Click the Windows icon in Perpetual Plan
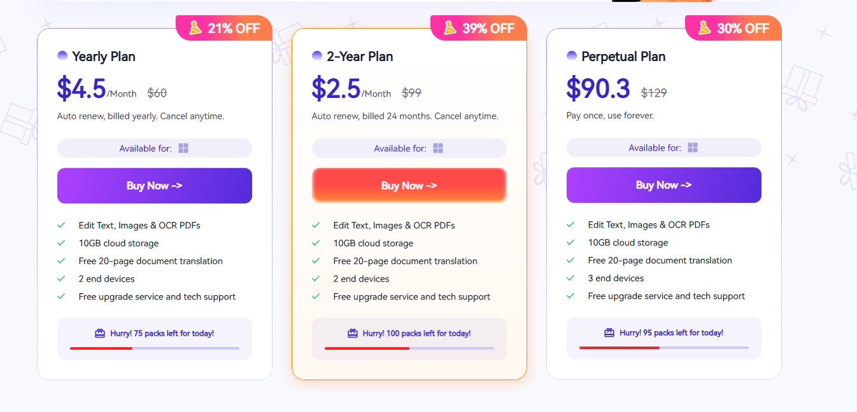Screen dimensions: 857x412 (693, 148)
